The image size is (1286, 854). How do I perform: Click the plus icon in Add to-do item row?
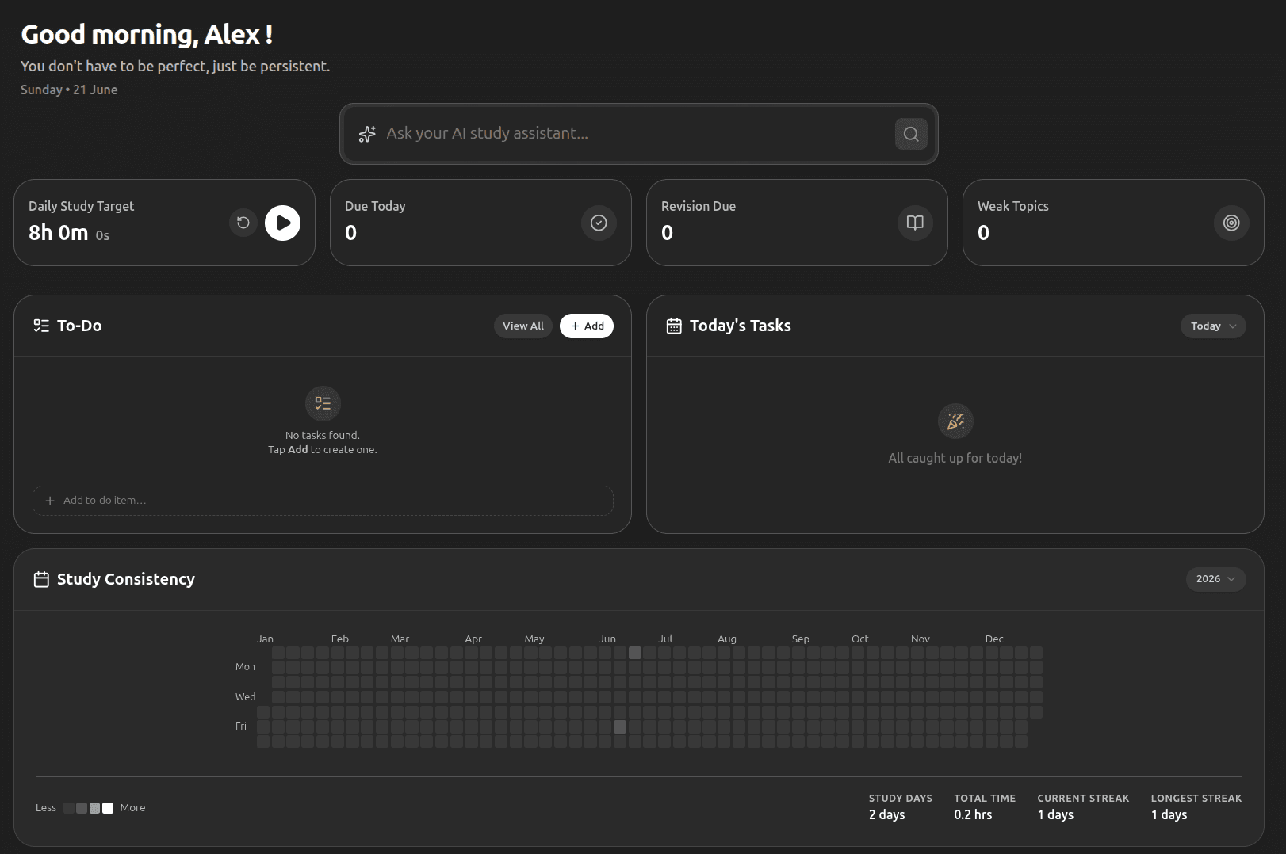(x=50, y=501)
